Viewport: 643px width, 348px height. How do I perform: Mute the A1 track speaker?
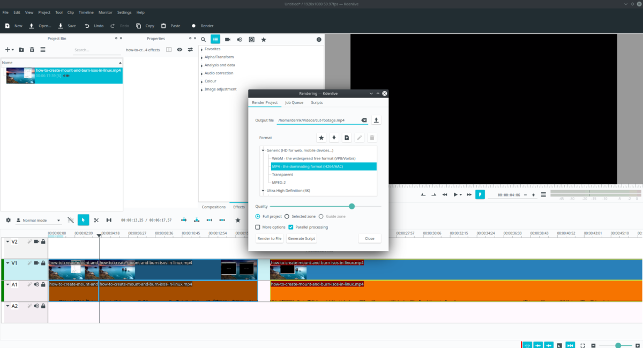(36, 285)
